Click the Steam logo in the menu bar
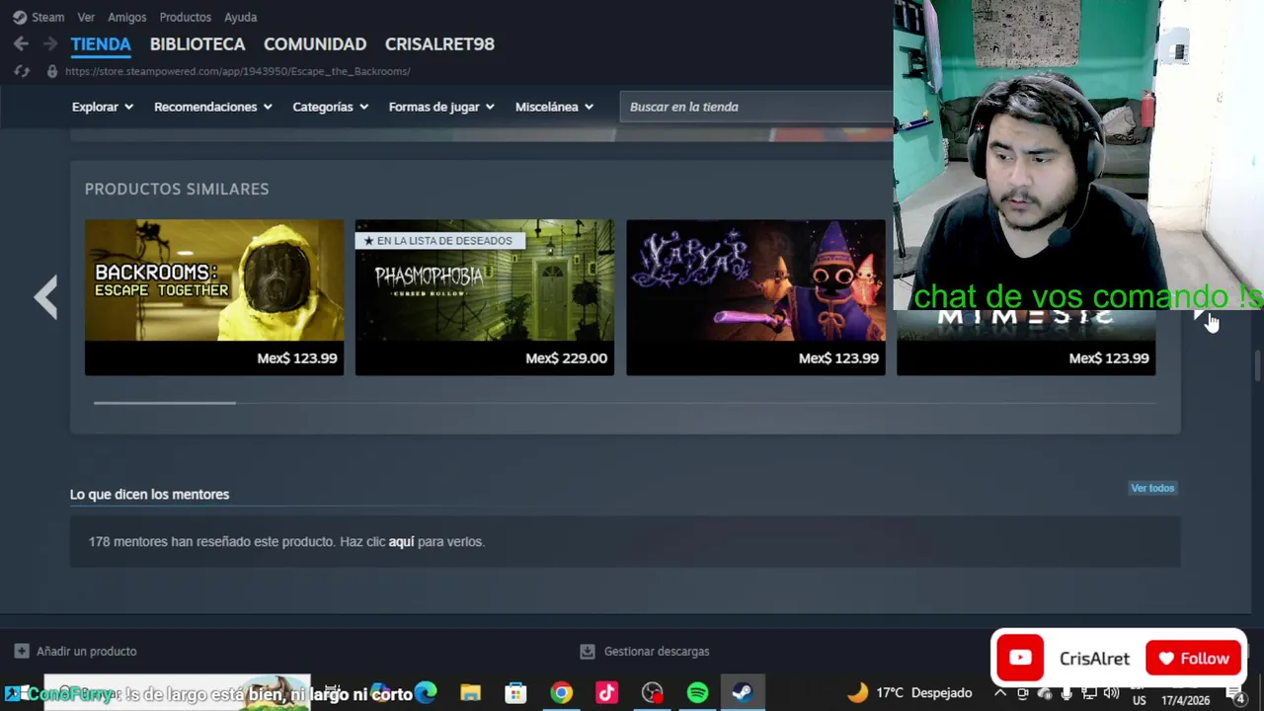Image resolution: width=1264 pixels, height=711 pixels. coord(20,17)
